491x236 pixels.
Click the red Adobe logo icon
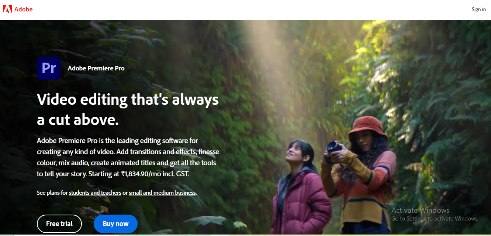coord(7,9)
